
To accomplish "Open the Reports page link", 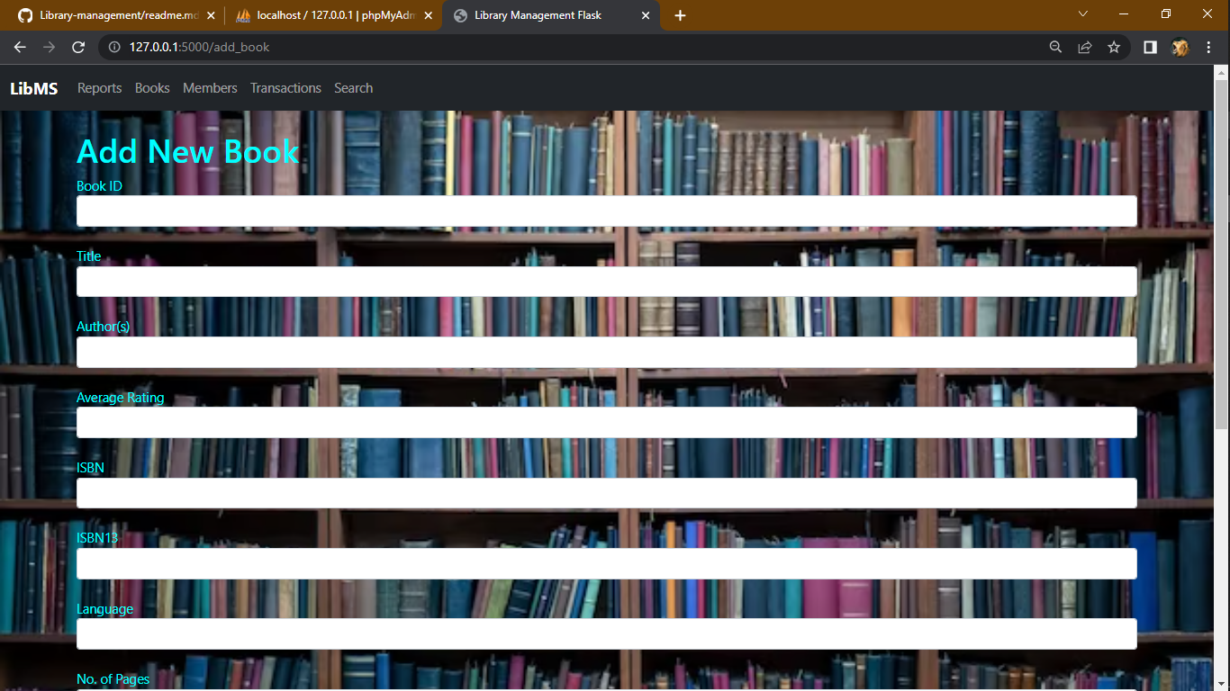I will [x=99, y=87].
